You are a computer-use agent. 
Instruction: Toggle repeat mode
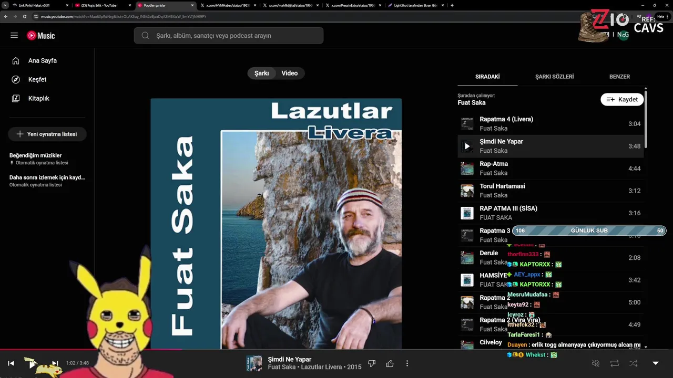[x=615, y=363]
